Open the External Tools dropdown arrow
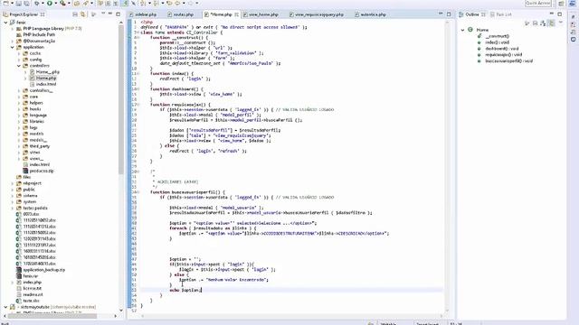Screen dimensions: 579x325 pyautogui.click(x=69, y=4)
